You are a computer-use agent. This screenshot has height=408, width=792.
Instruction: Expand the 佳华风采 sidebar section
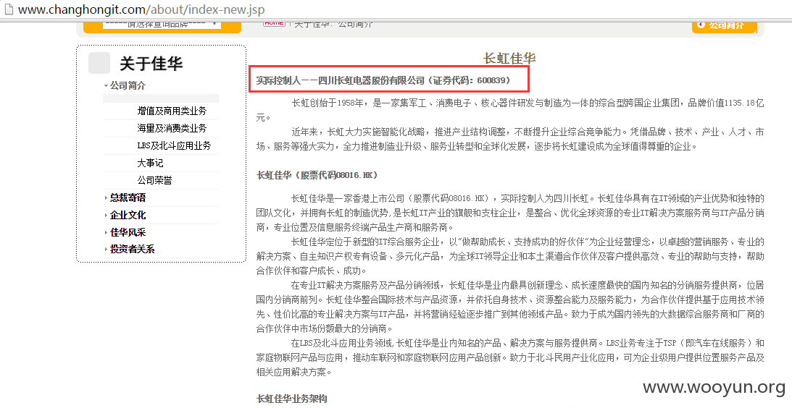pyautogui.click(x=128, y=232)
